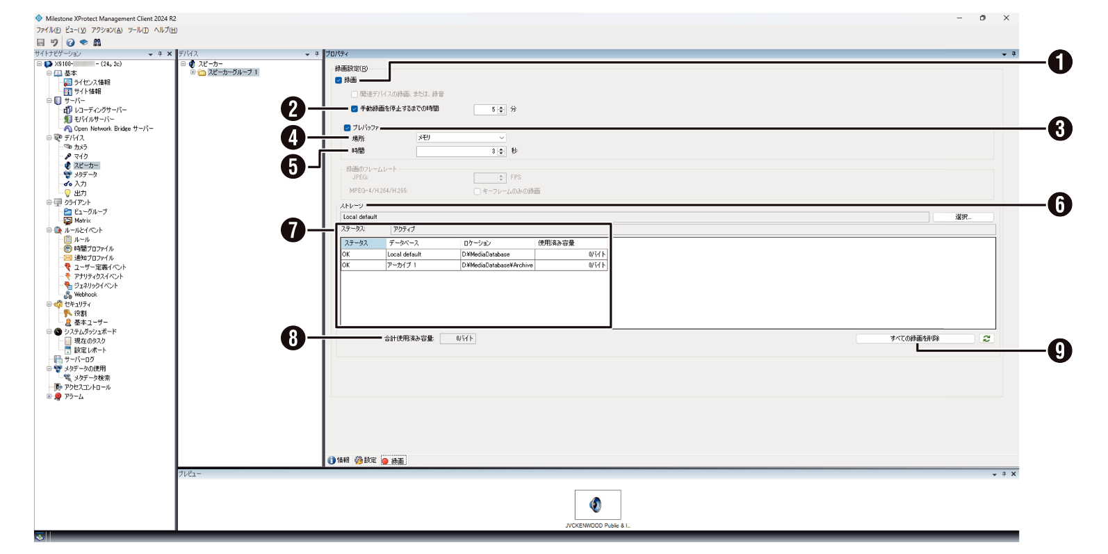The height and width of the screenshot is (554, 1108).
Task: Disable the プレバッファ checkbox
Action: [347, 128]
